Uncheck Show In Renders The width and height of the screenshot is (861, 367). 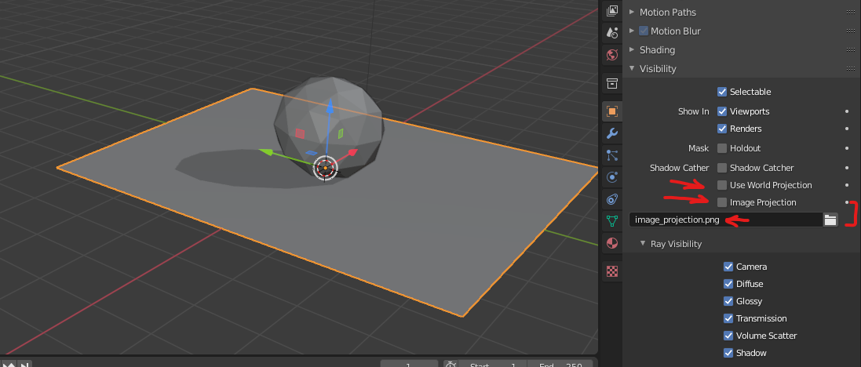tap(722, 129)
